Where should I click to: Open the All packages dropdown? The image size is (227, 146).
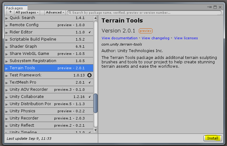point(27,12)
